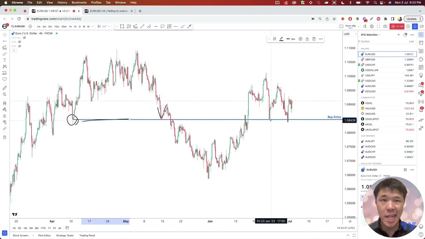The height and width of the screenshot is (239, 425).
Task: Switch to EURUSD H4 Falling browser tab
Action: (109, 11)
